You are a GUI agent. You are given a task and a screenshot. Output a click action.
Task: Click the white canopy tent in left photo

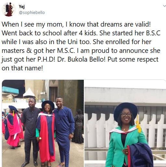[29, 93]
